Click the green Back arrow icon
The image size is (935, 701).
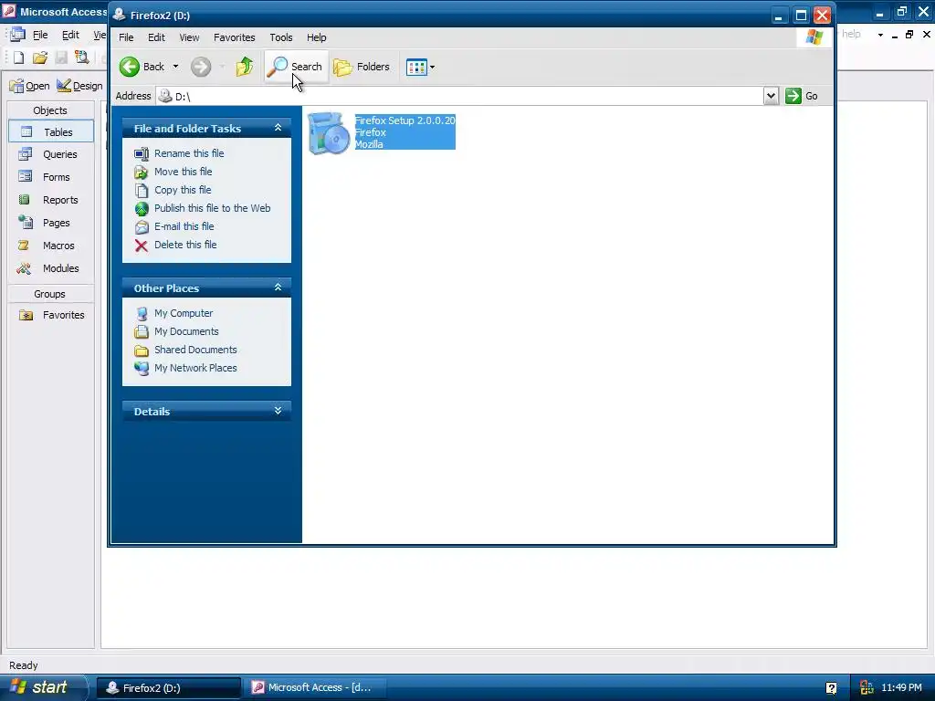point(130,67)
